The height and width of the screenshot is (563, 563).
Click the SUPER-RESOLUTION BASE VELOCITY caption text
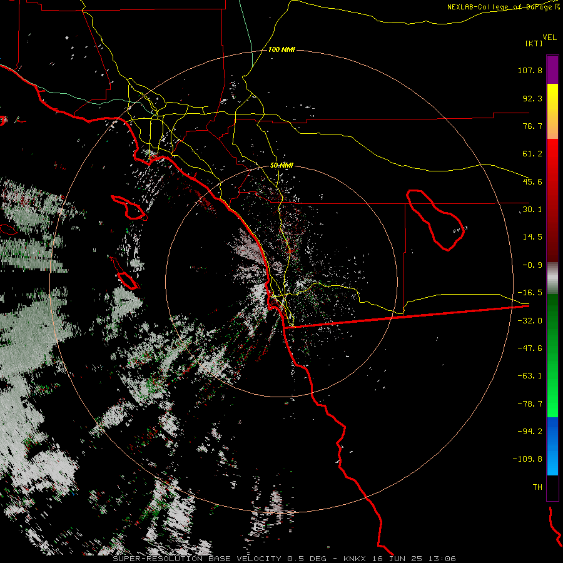pyautogui.click(x=197, y=559)
